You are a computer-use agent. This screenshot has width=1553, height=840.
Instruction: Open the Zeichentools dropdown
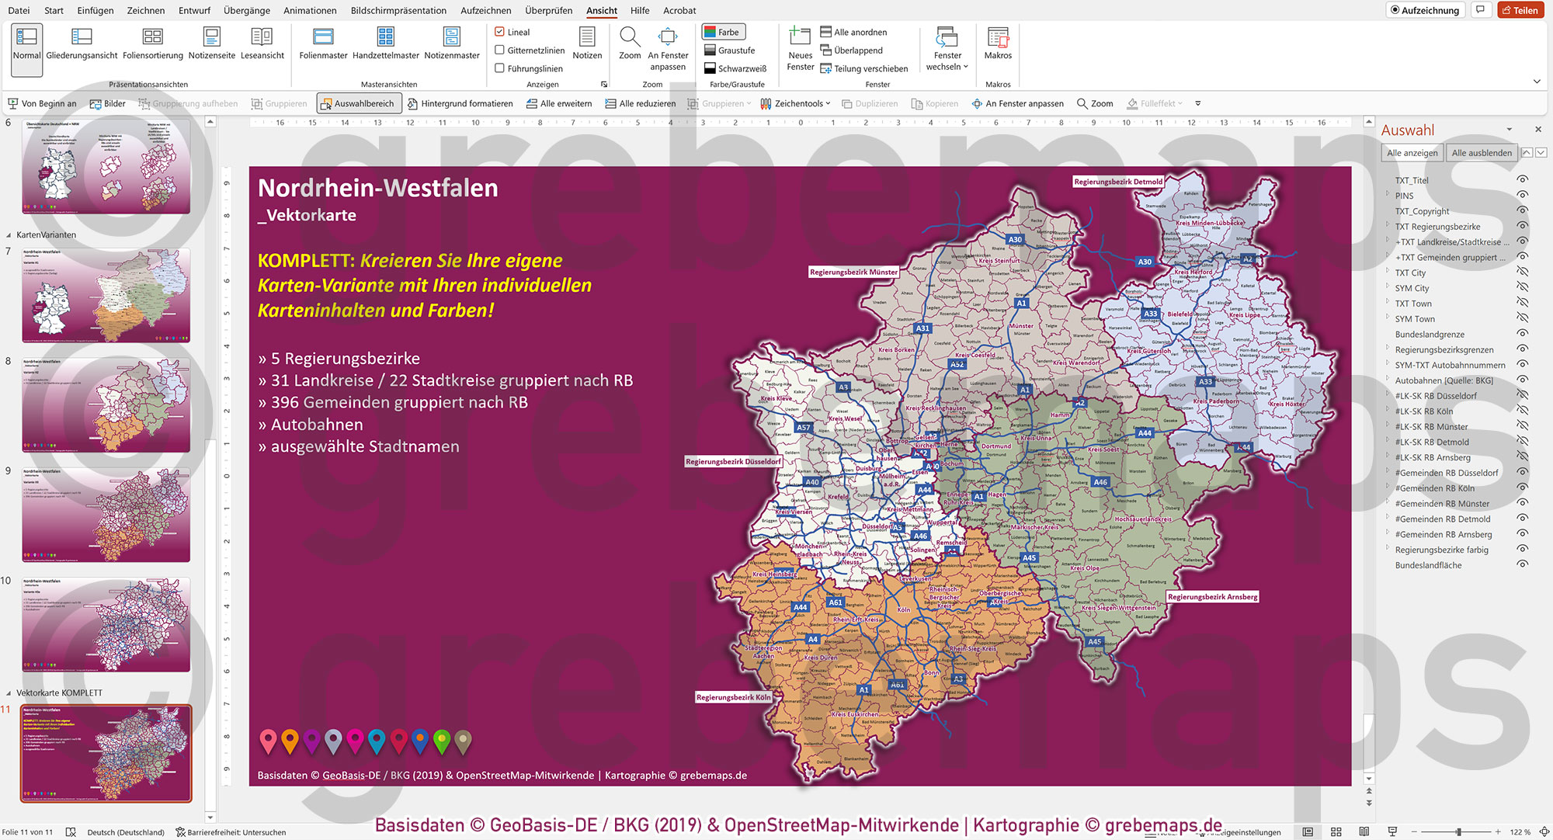(796, 102)
